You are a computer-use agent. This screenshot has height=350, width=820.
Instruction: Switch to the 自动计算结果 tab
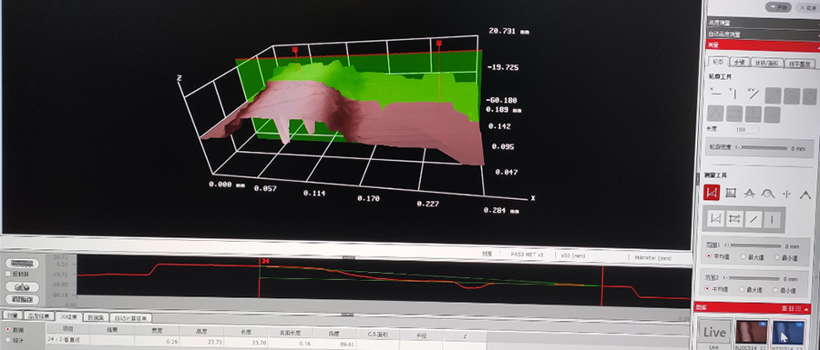(130, 317)
